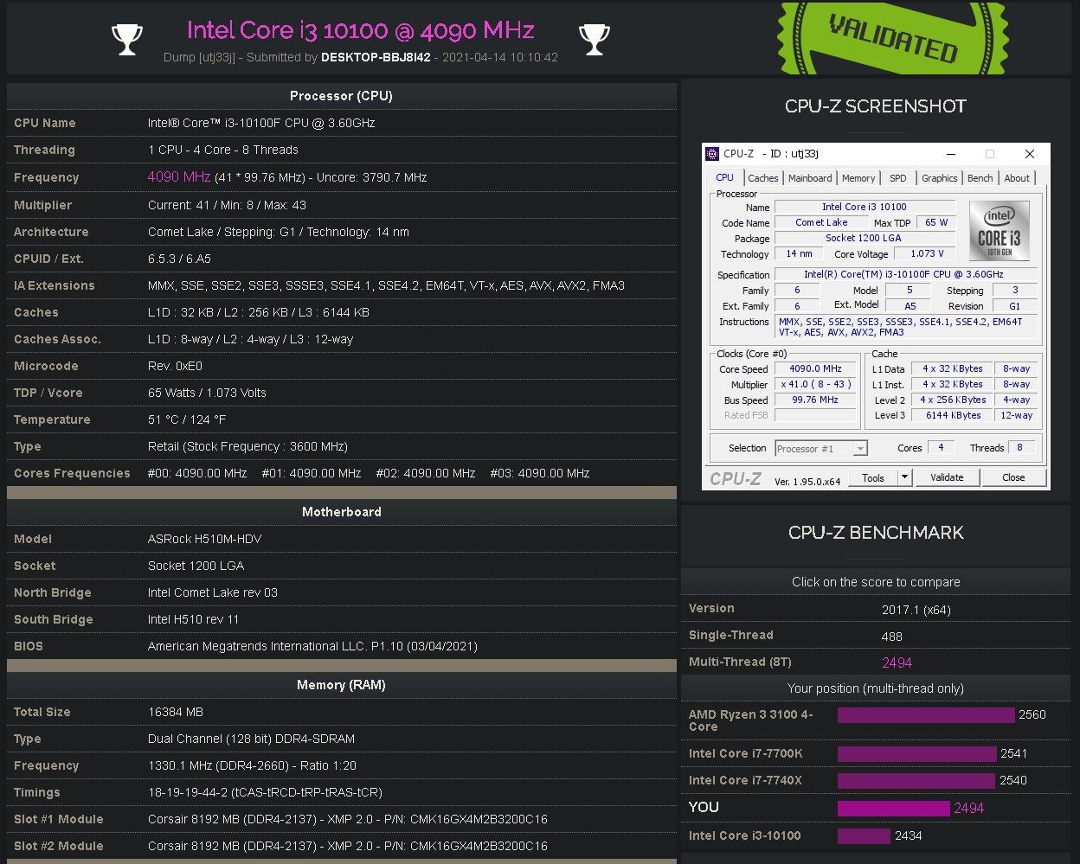Click the 4090 MHz frequency value
This screenshot has height=864, width=1080.
pyautogui.click(x=179, y=176)
